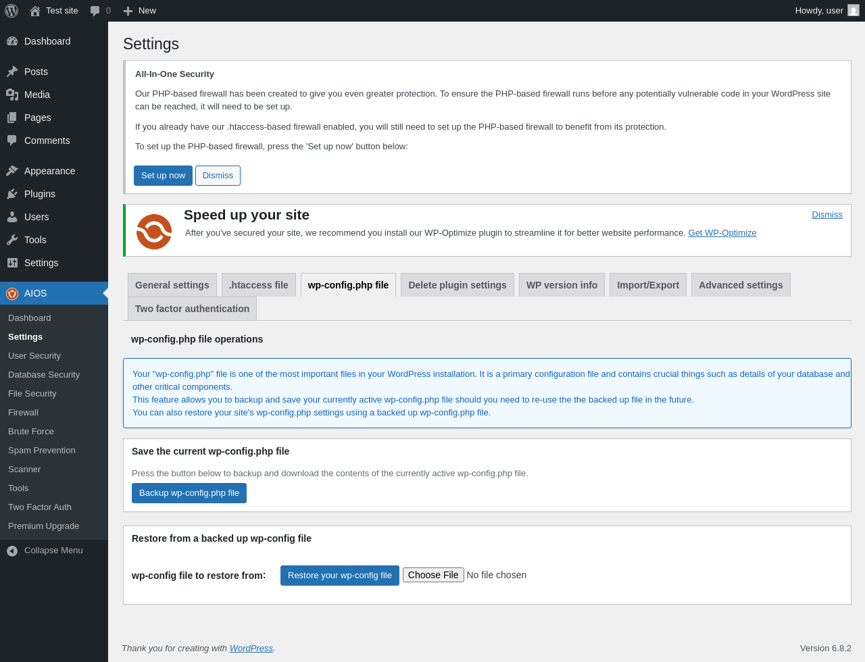Switch to Advanced settings tab
Image resolution: width=865 pixels, height=662 pixels.
click(741, 285)
